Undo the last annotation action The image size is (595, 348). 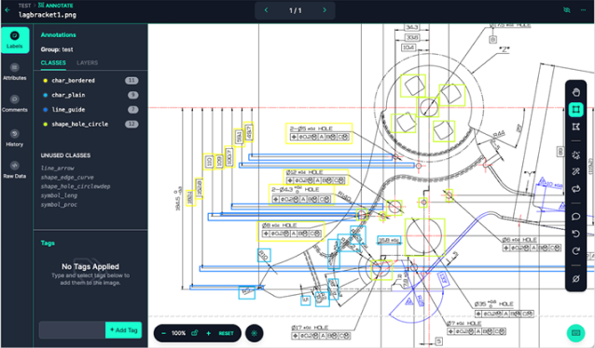575,234
